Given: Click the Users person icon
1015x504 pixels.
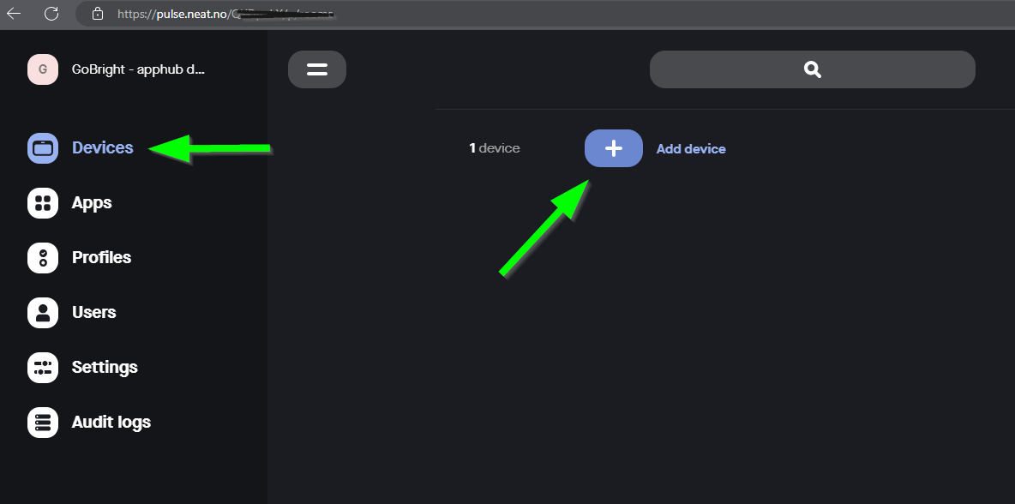Looking at the screenshot, I should (43, 313).
